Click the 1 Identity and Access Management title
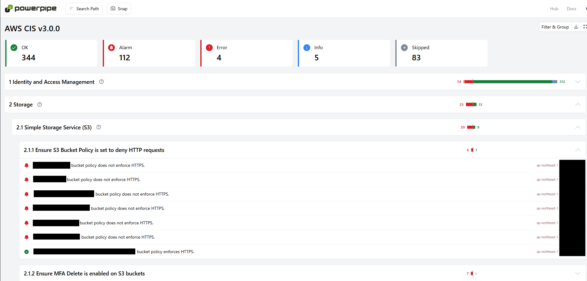 point(52,82)
